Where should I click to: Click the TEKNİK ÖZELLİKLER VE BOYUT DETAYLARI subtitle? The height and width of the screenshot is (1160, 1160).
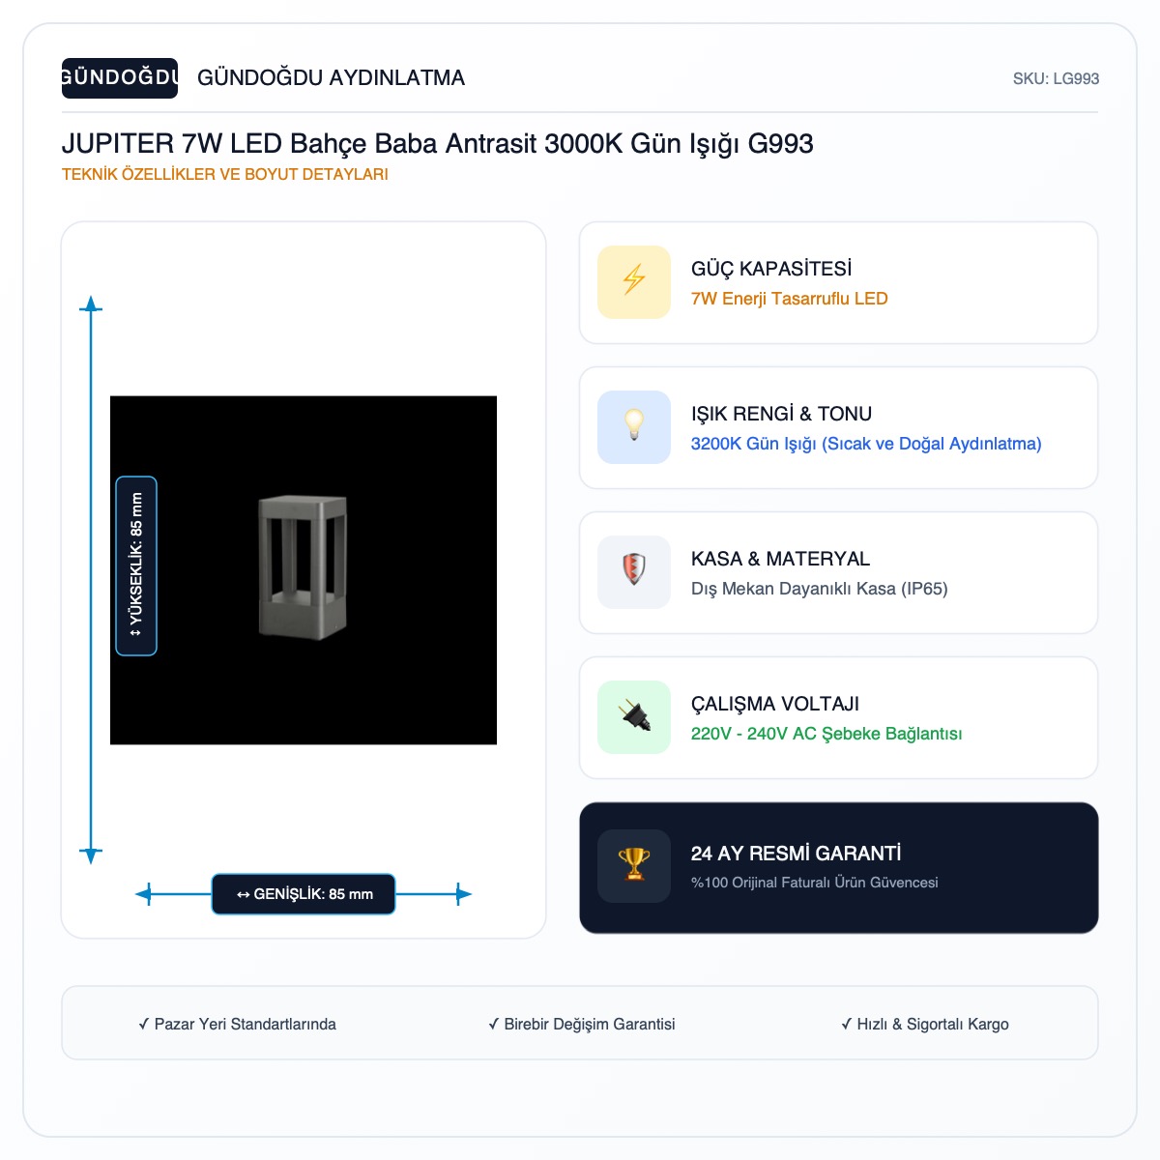click(x=225, y=175)
